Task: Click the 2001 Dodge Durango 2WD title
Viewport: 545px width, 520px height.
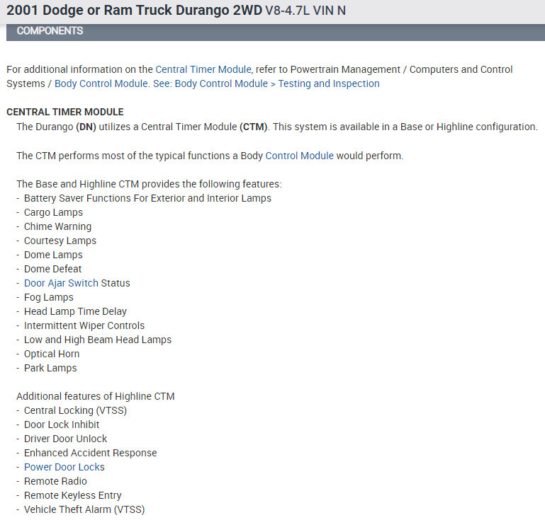Action: point(134,11)
